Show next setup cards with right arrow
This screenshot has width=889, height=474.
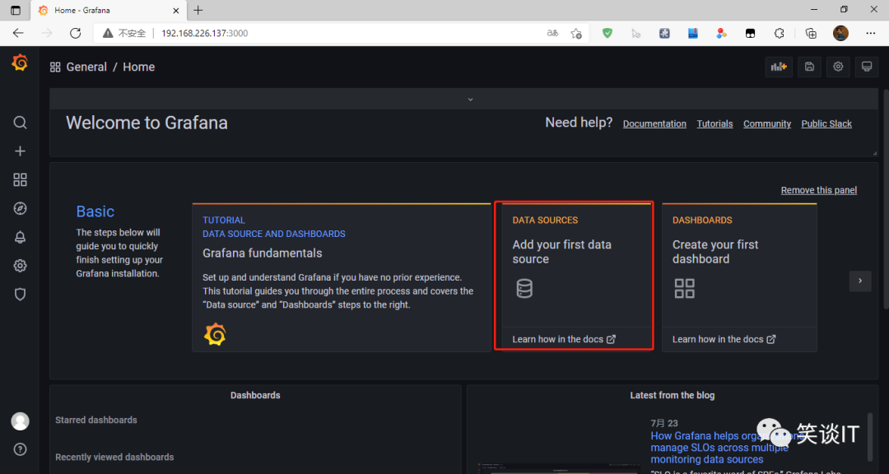860,281
